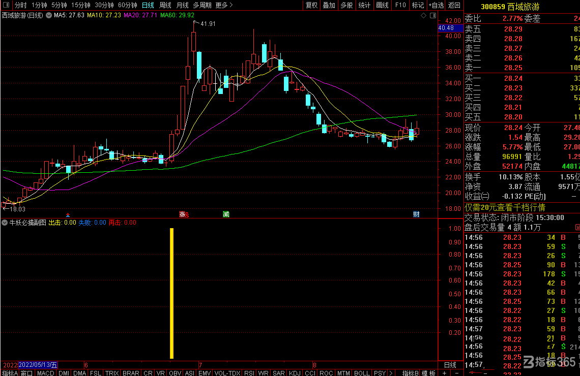
Task: Toggle the sidebar panel icon left of 分时
Action: pyautogui.click(x=6, y=5)
